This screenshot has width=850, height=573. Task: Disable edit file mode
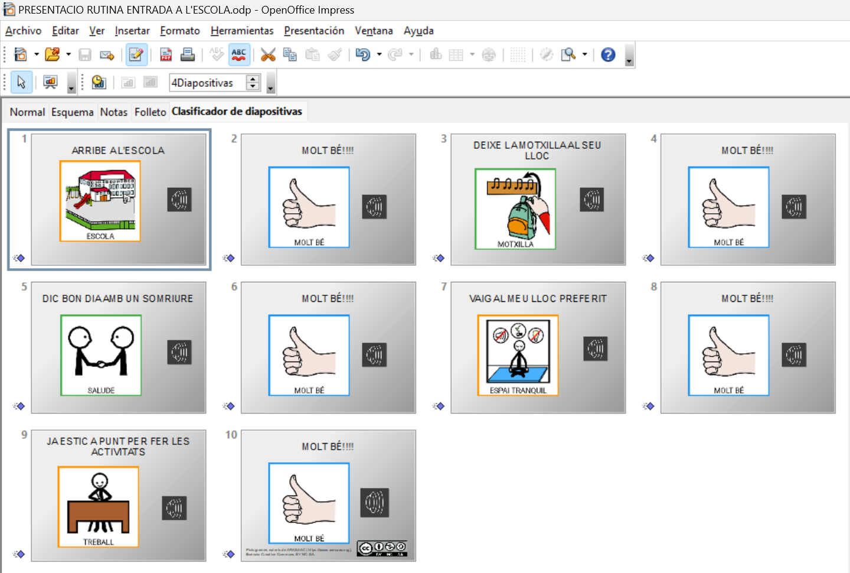pyautogui.click(x=136, y=54)
